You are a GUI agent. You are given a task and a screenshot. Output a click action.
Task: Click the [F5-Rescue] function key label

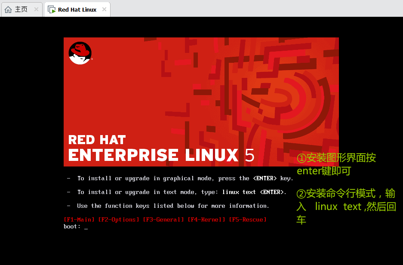pyautogui.click(x=248, y=219)
